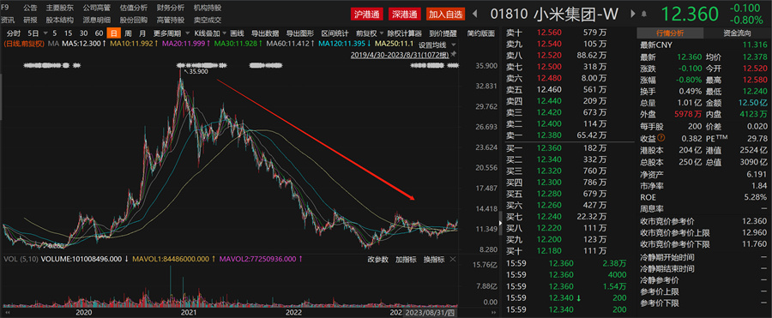Close the VOL indicator panel
This screenshot has width=772, height=318.
[453, 260]
